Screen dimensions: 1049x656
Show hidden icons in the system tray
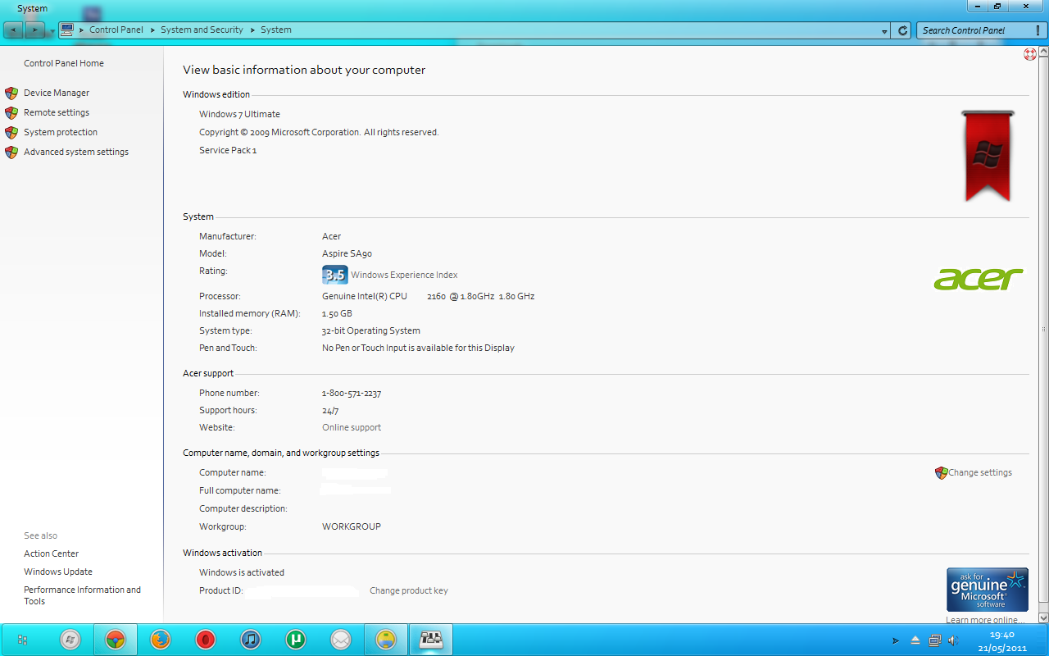coord(895,641)
